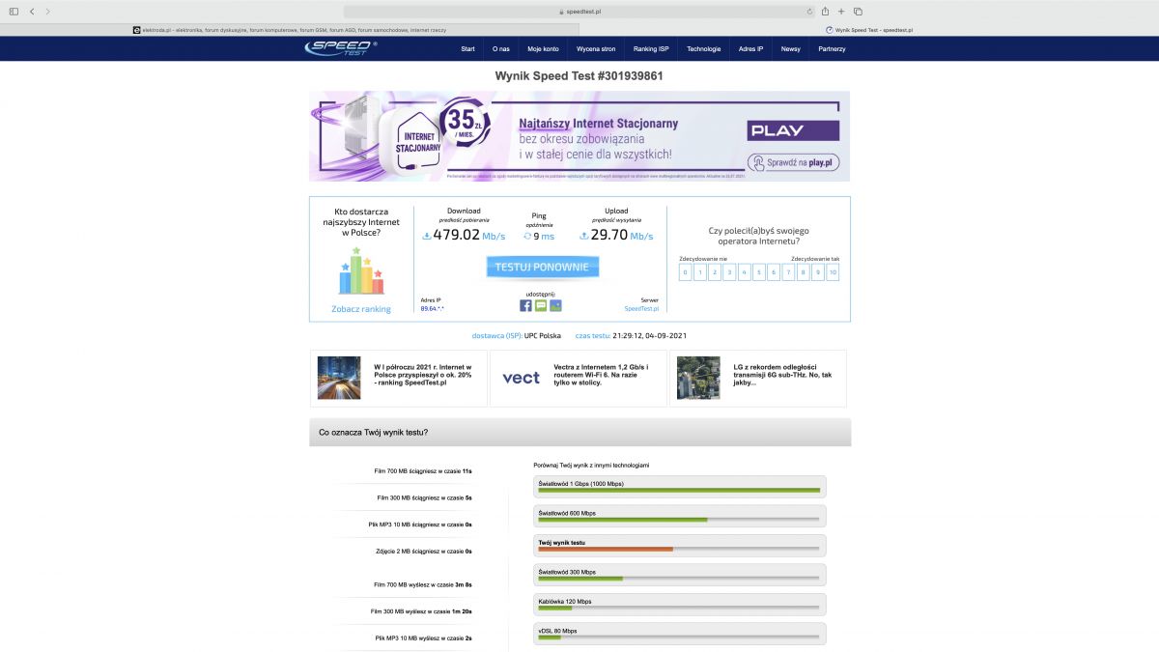
Task: Rate operator 1 on recommendation scale
Action: point(700,273)
